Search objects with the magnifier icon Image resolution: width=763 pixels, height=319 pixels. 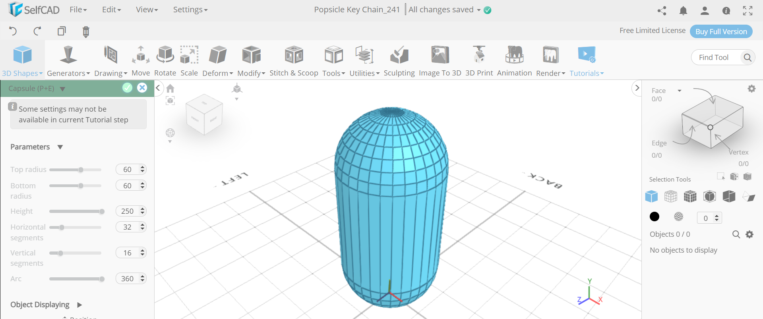pos(736,234)
